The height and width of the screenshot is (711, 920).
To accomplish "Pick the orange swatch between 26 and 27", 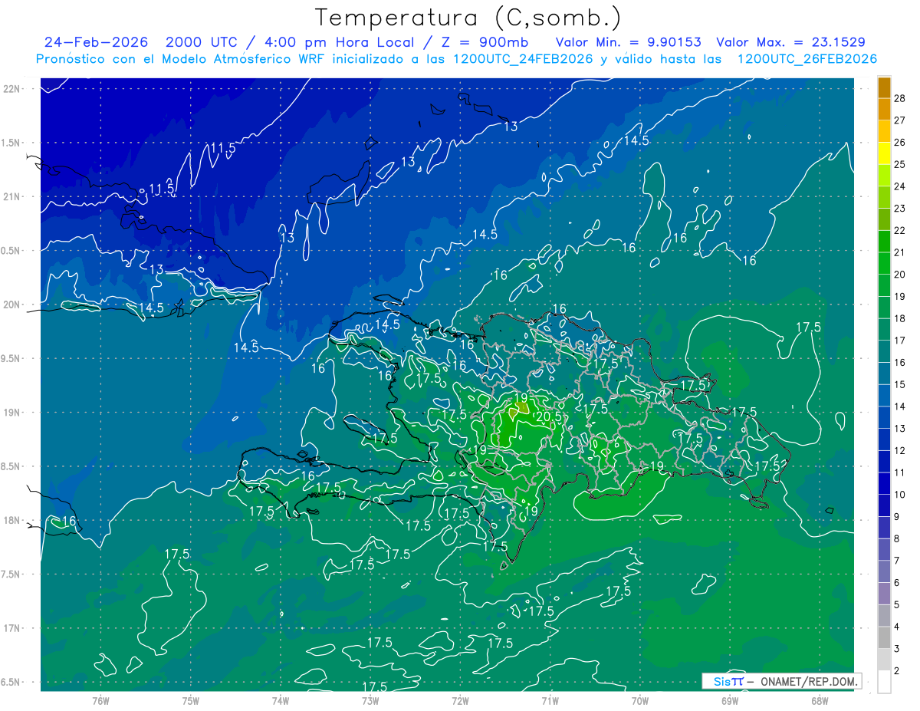I will 884,131.
